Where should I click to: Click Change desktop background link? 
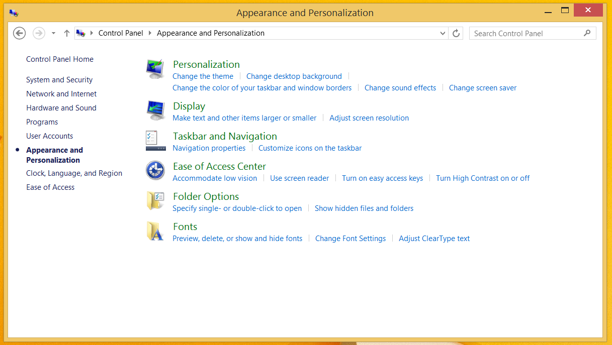coord(294,76)
